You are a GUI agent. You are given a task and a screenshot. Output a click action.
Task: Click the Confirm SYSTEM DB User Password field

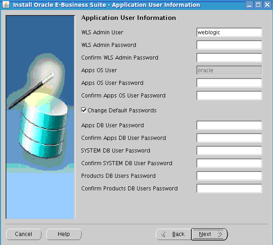point(229,163)
